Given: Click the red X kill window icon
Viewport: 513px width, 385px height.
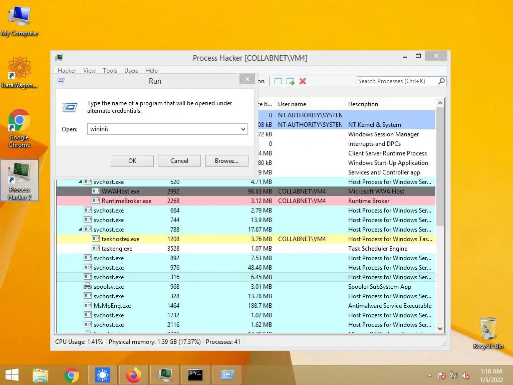Looking at the screenshot, I should 303,81.
